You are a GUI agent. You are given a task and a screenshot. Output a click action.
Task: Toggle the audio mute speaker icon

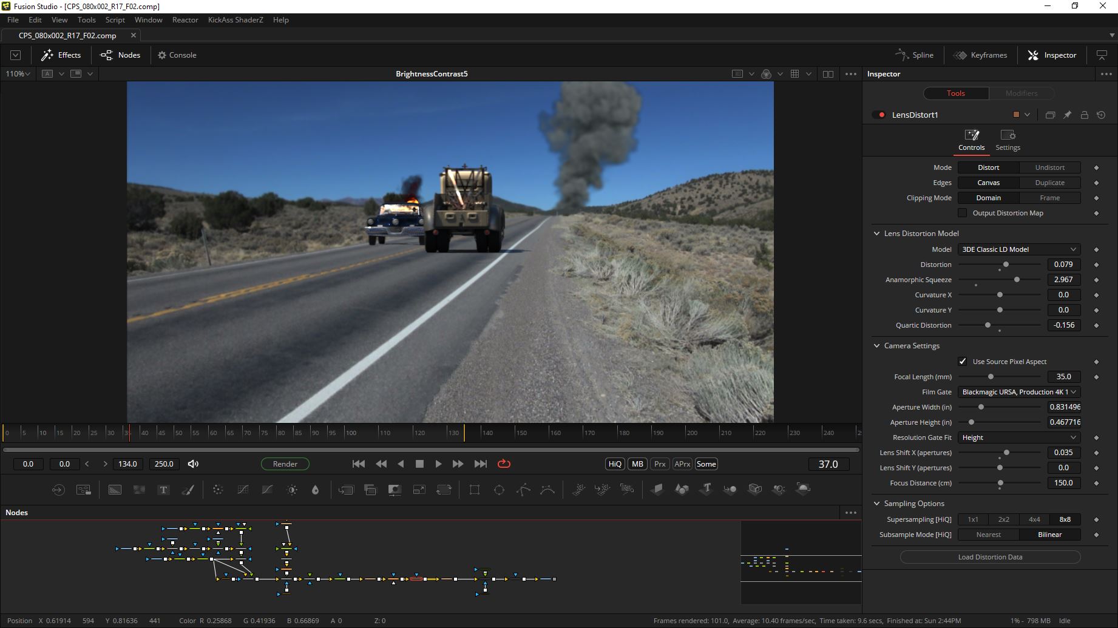pos(193,464)
